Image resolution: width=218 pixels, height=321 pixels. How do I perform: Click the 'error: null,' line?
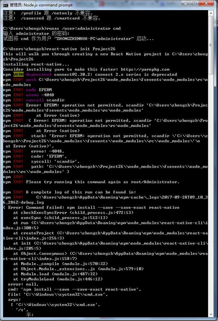coord(23,284)
